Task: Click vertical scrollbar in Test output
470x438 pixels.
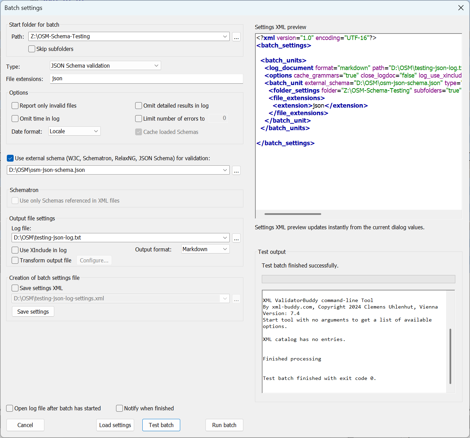Action: pos(450,356)
